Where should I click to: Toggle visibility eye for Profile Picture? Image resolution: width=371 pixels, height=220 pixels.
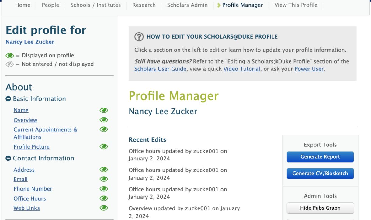point(104,146)
